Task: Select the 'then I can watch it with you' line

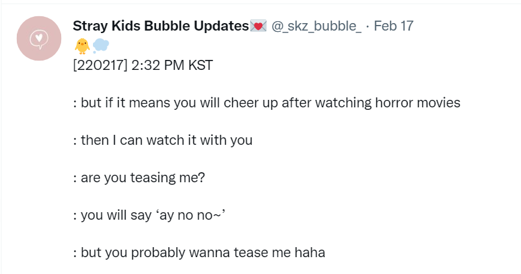Action: (x=162, y=140)
